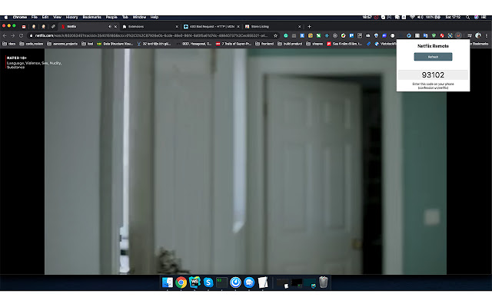The width and height of the screenshot is (492, 307).
Task: Open Spotlight search magnifier in menu bar
Action: (x=468, y=17)
